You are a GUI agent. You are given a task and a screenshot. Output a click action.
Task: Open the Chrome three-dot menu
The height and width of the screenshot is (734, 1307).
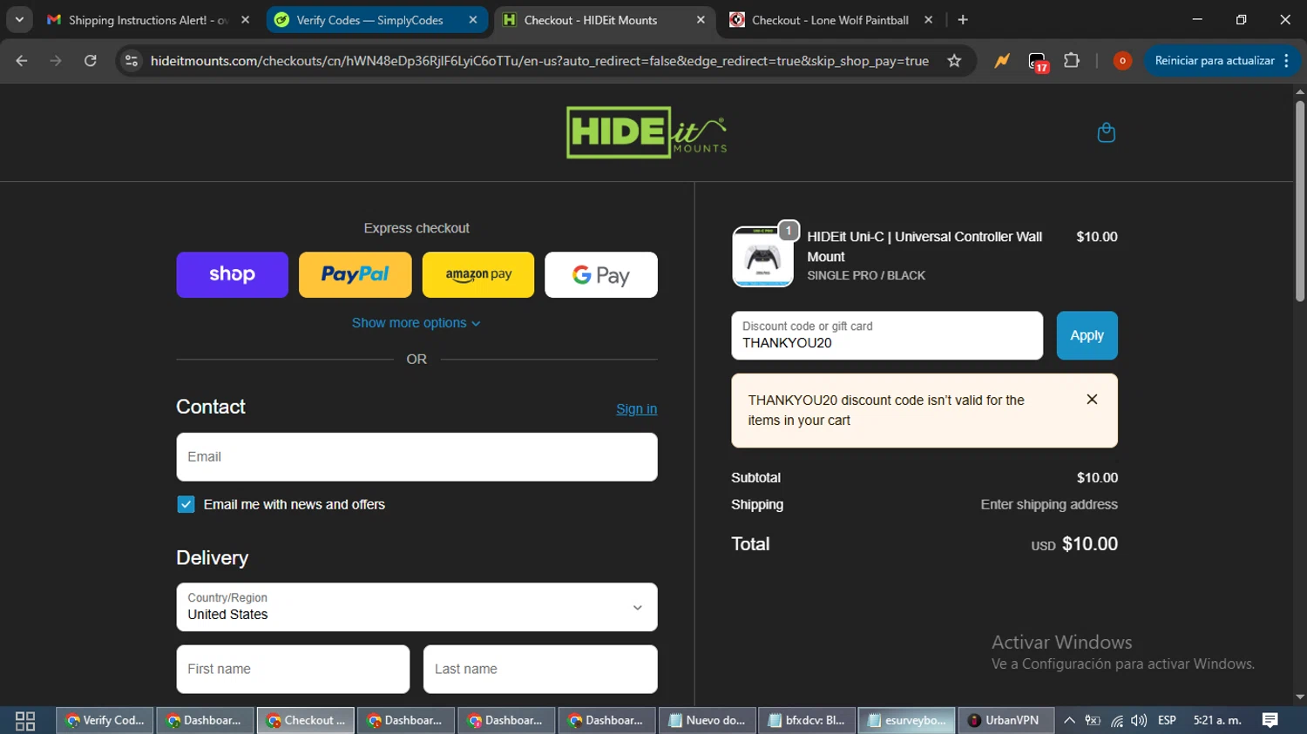click(x=1287, y=61)
